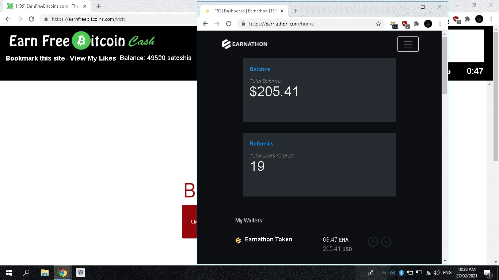Close the Dashboard | Earnathon tab
Viewport: 499px width, 280px height.
point(282,11)
